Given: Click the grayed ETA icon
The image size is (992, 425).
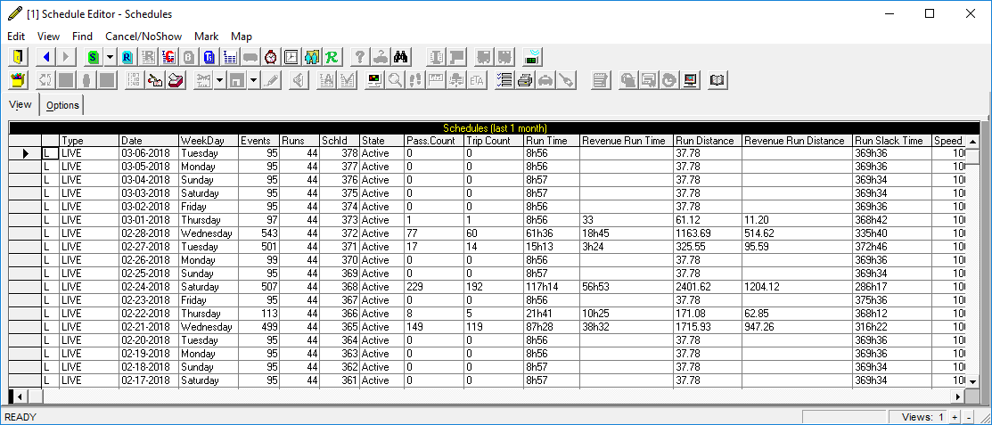Looking at the screenshot, I should pos(476,80).
